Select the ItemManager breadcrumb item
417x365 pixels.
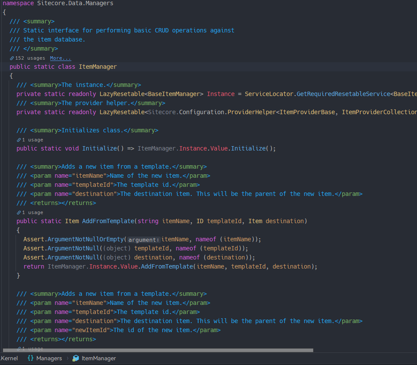click(99, 359)
